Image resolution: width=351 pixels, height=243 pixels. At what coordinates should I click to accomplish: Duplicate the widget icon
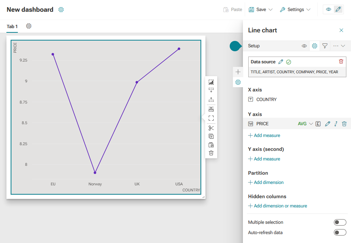211,136
